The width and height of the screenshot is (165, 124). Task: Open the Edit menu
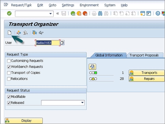(40, 5)
